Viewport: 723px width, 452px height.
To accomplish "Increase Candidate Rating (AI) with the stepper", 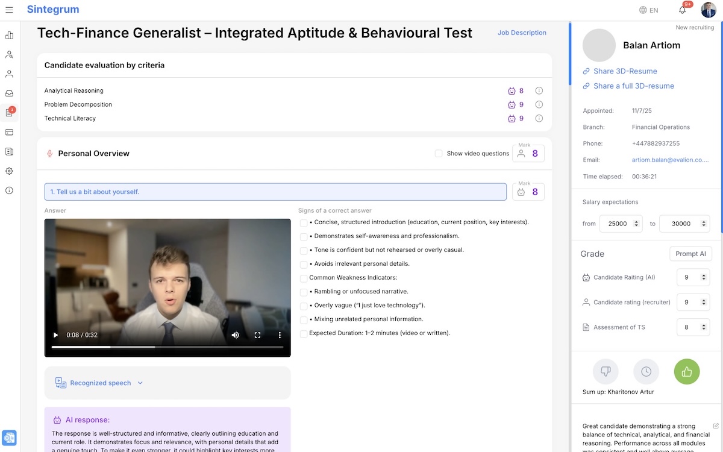I will (703, 274).
